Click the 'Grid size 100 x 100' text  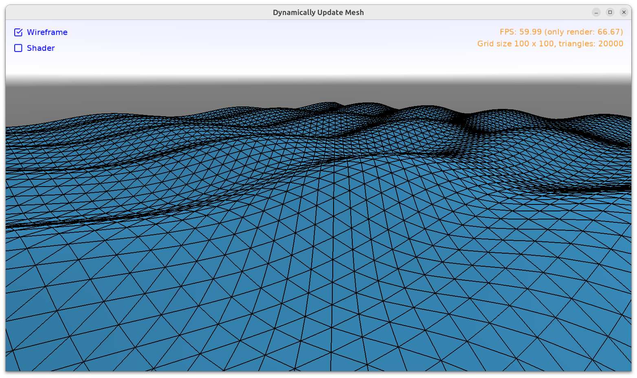[516, 43]
